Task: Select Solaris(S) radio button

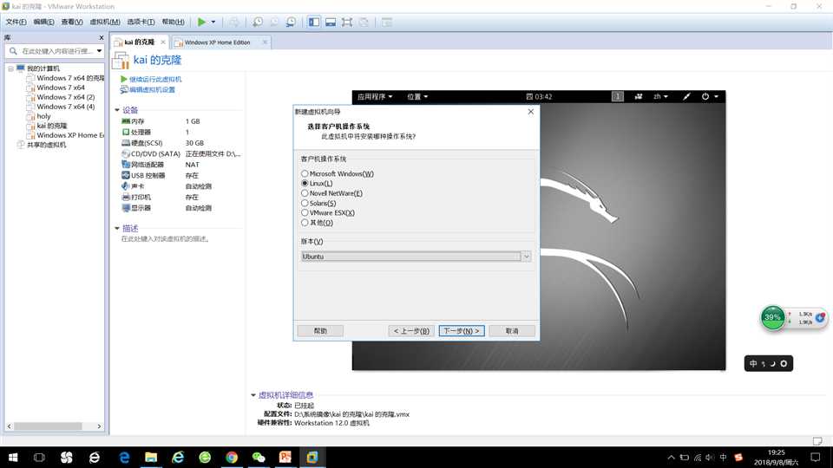Action: [305, 203]
